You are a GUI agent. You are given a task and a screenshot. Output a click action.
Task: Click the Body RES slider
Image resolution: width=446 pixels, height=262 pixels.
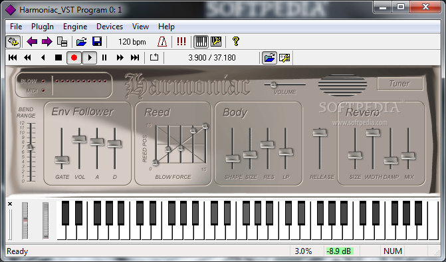coord(267,144)
